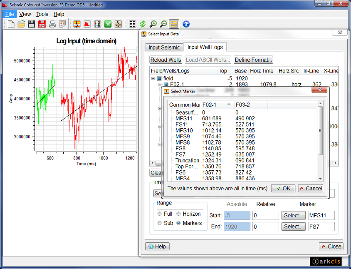Click the End Marker field showing FS7
This screenshot has width=351, height=269.
click(321, 227)
